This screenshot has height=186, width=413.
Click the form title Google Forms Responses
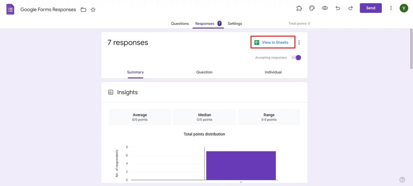tap(48, 10)
